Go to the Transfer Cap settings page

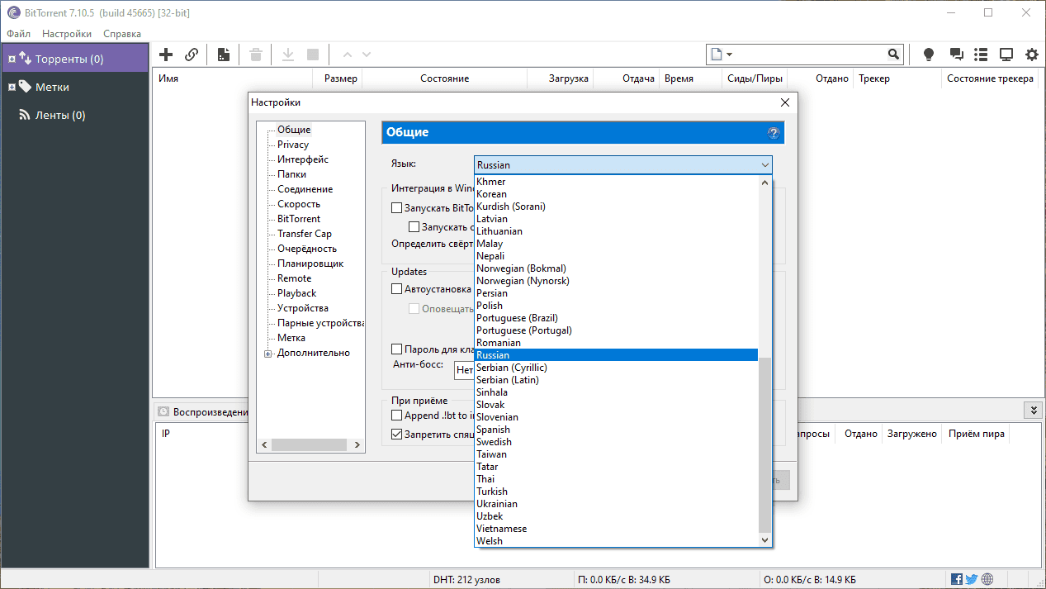coord(305,234)
